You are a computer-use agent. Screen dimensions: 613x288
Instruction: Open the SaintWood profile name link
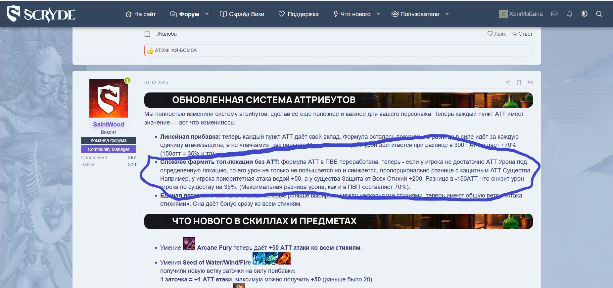pos(109,125)
